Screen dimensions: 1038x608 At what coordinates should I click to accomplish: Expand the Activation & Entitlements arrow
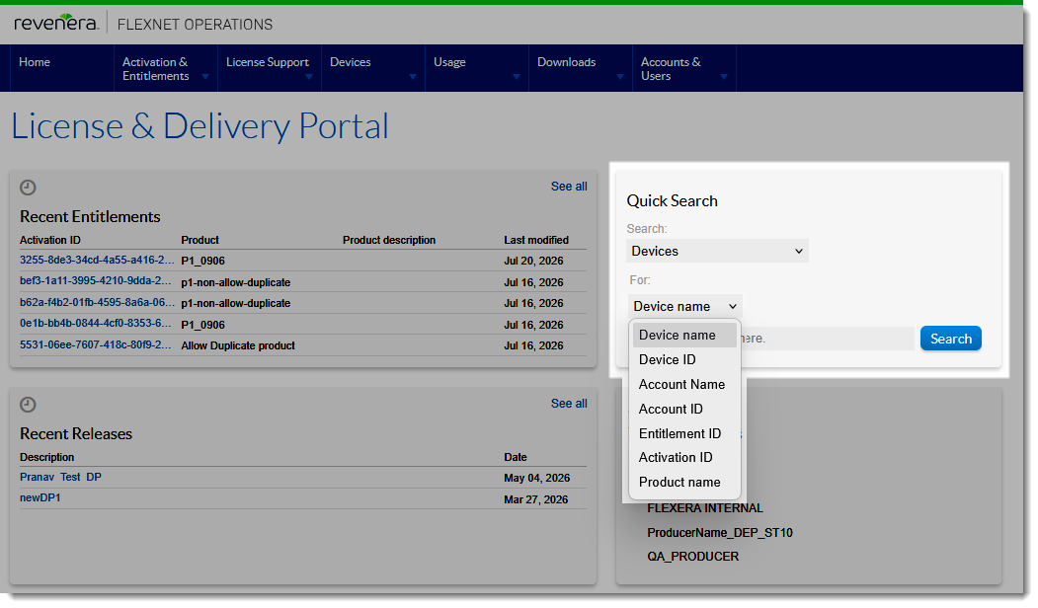pyautogui.click(x=205, y=77)
